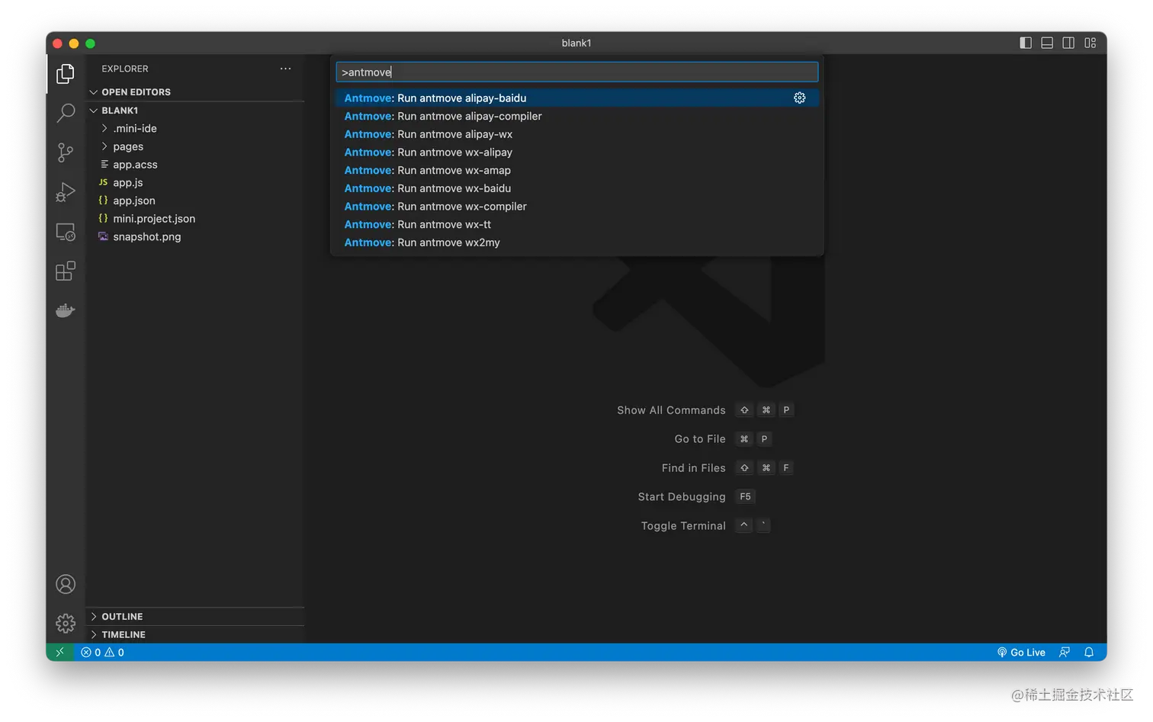Image resolution: width=1153 pixels, height=722 pixels.
Task: Click Go Live in status bar
Action: point(1021,652)
